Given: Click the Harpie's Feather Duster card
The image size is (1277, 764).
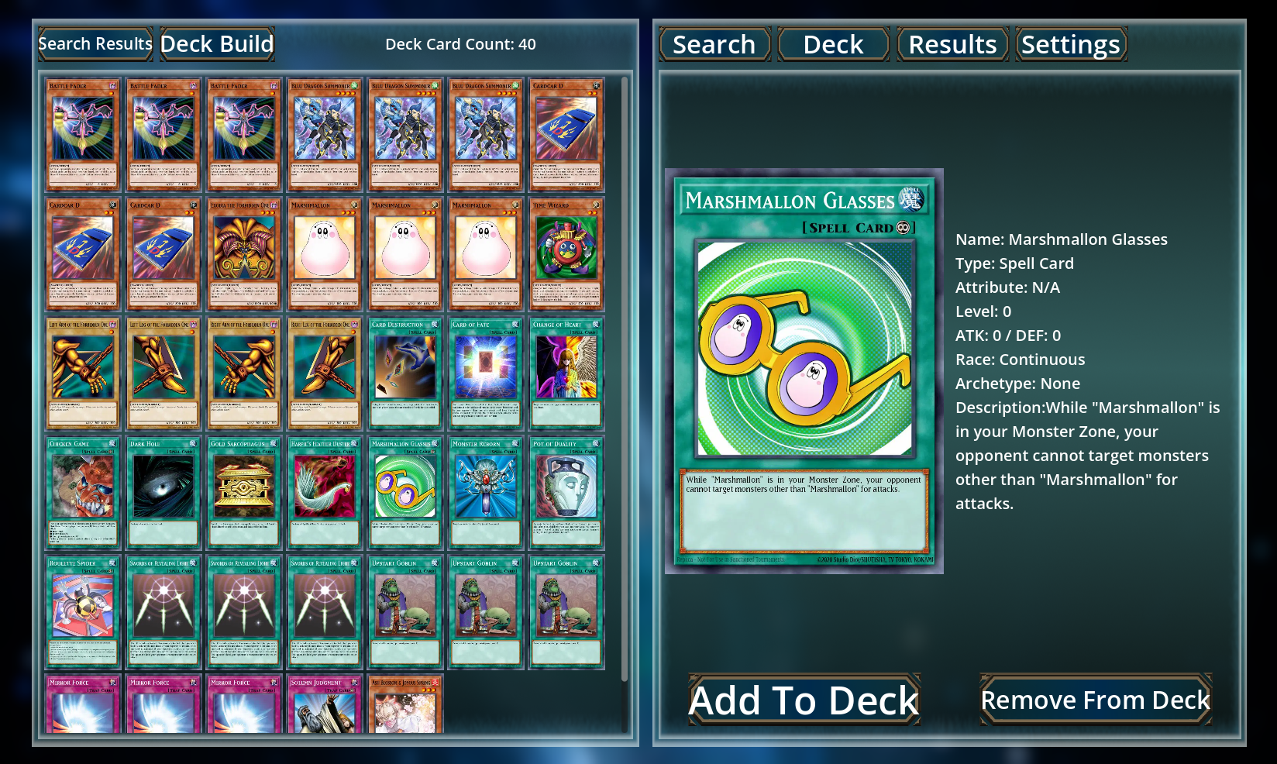Looking at the screenshot, I should point(324,493).
